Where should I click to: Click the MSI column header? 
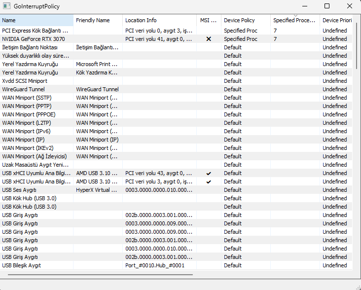pyautogui.click(x=208, y=20)
